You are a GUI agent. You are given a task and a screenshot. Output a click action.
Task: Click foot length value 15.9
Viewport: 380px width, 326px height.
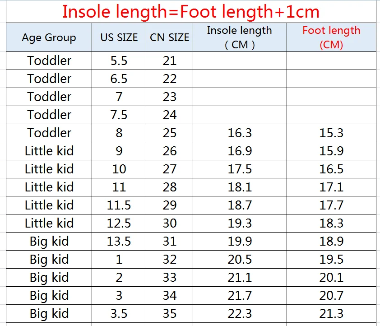tap(331, 151)
